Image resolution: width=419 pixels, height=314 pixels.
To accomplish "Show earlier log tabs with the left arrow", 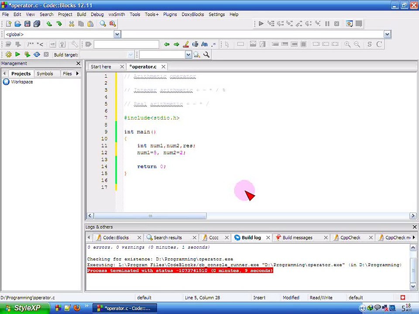I will (x=89, y=237).
